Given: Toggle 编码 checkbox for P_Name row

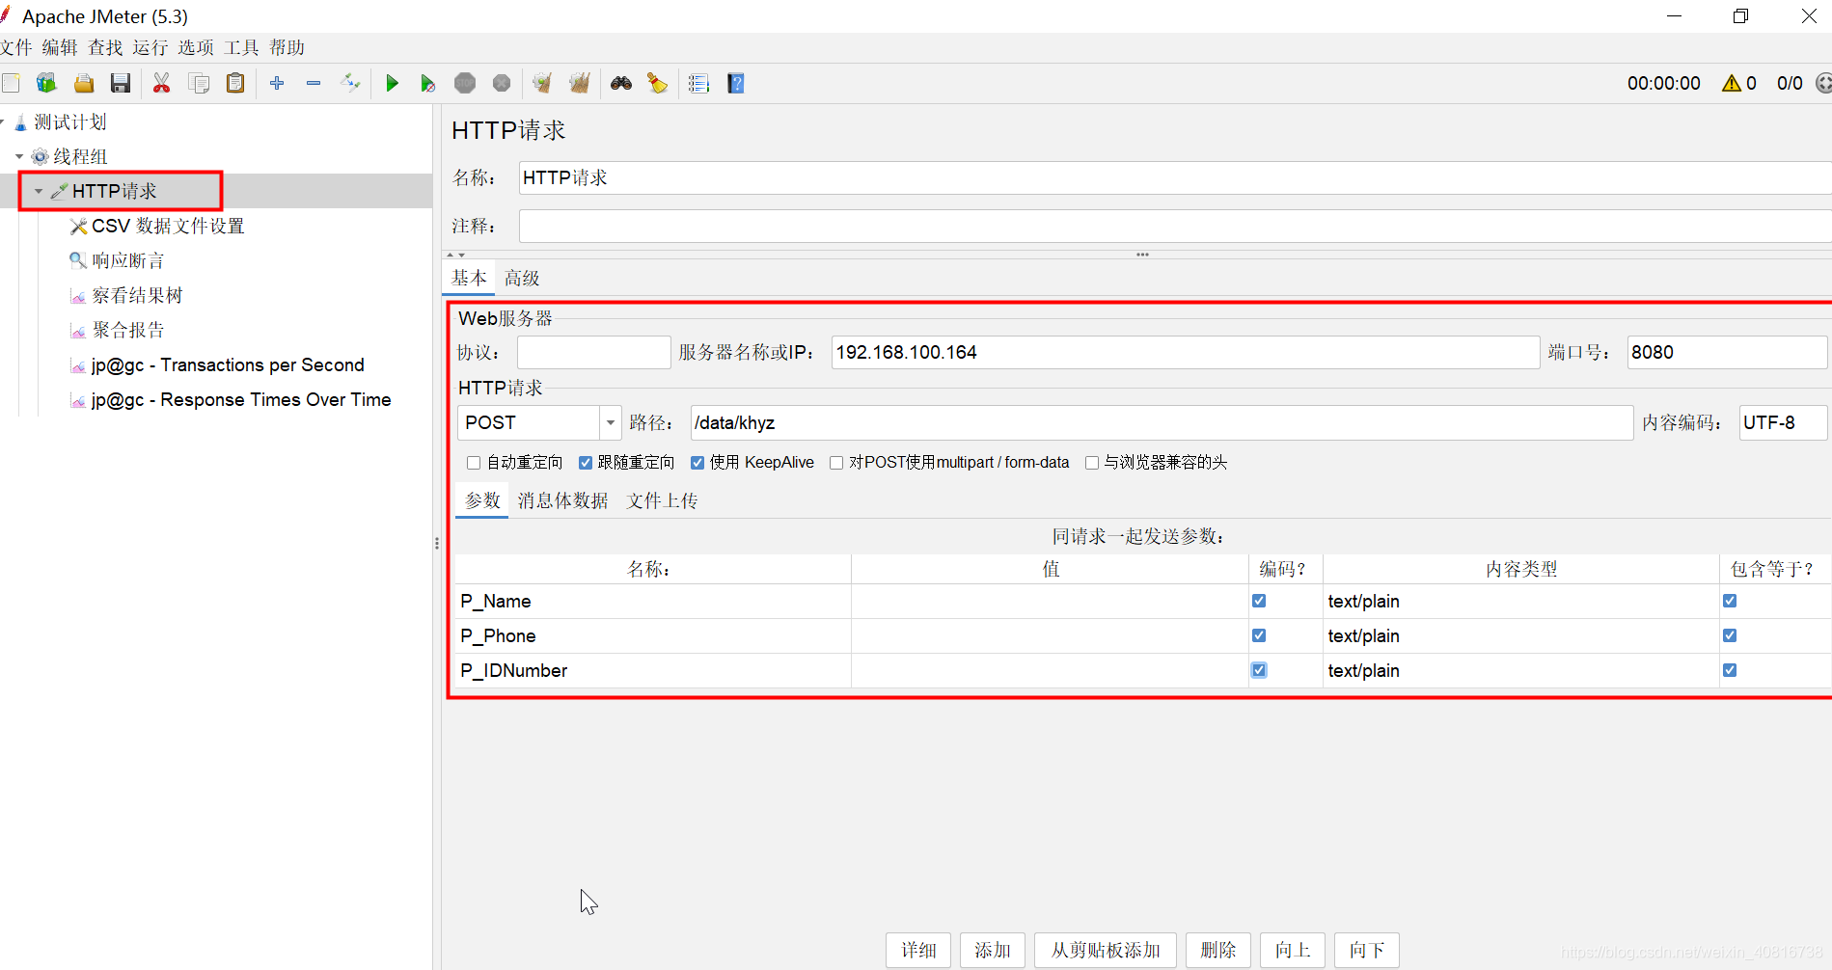Looking at the screenshot, I should pyautogui.click(x=1259, y=601).
